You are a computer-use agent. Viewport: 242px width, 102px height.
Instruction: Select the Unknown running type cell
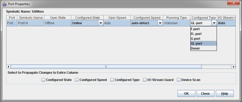[x=177, y=23]
